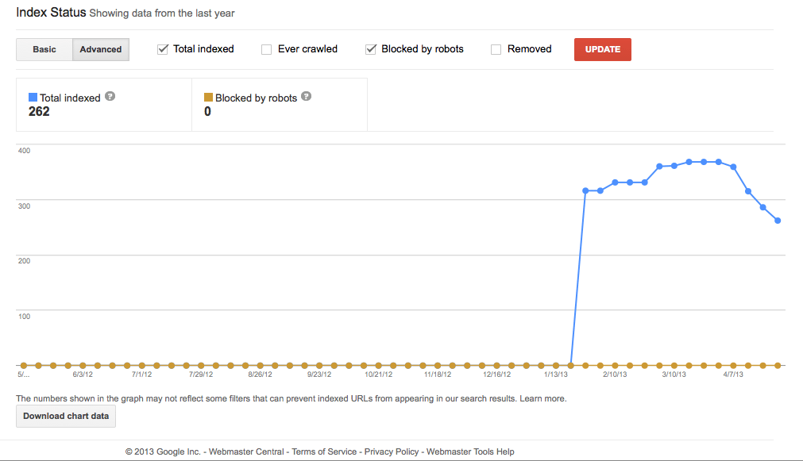The height and width of the screenshot is (461, 803).
Task: Select the Advanced tab
Action: tap(101, 49)
